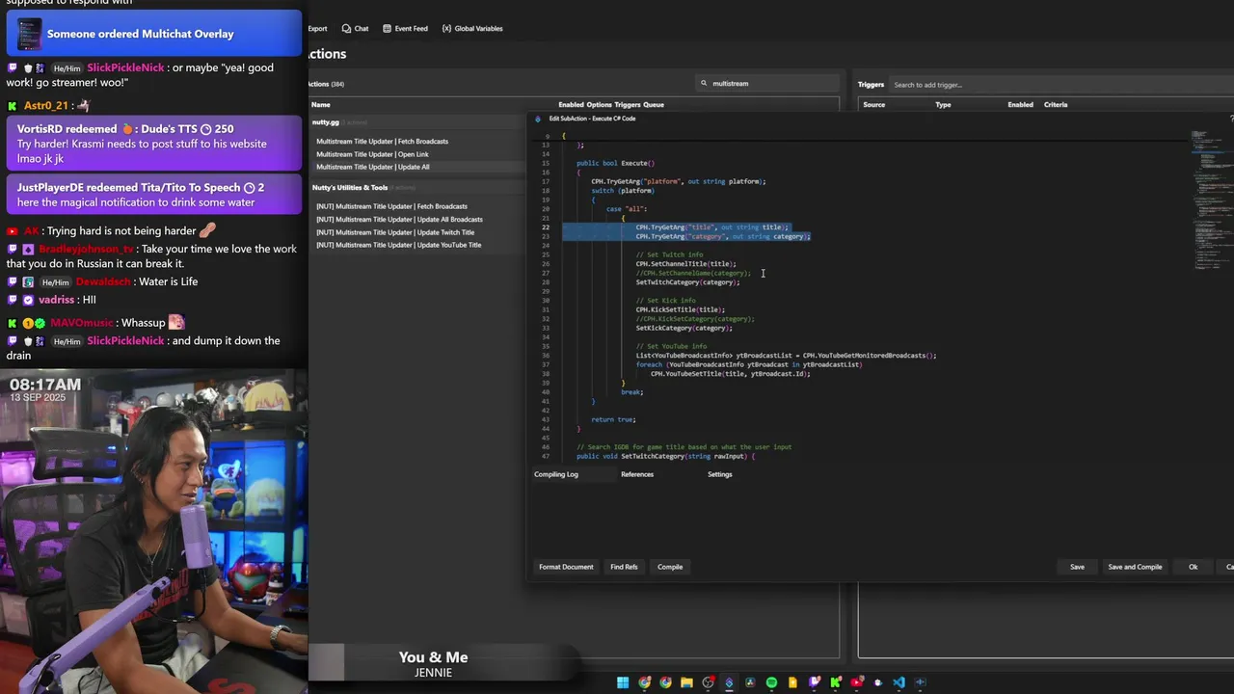This screenshot has width=1234, height=694.
Task: Open the second Chrome taskbar icon
Action: tap(665, 682)
